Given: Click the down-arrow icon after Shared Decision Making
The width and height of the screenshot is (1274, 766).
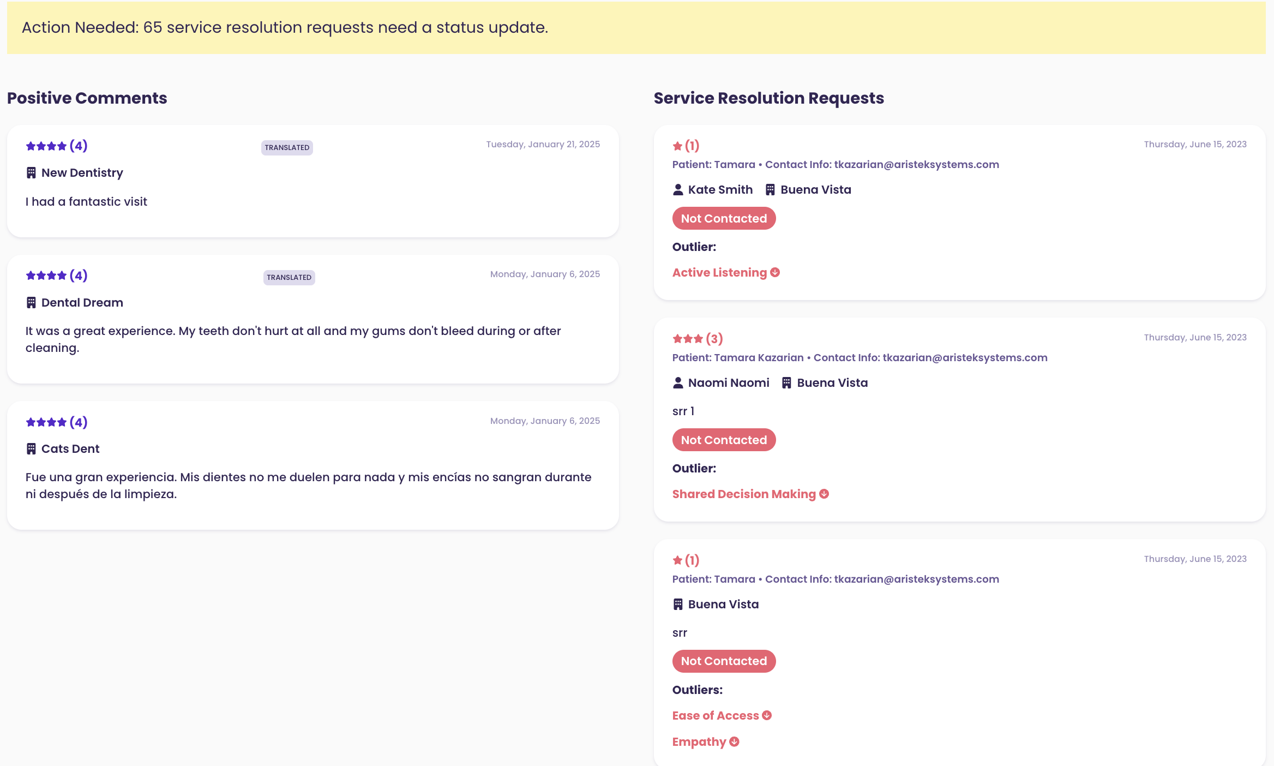Looking at the screenshot, I should pos(824,494).
